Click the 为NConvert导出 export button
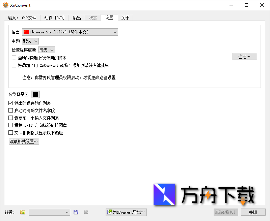This screenshot has width=270, height=221. tap(126, 212)
